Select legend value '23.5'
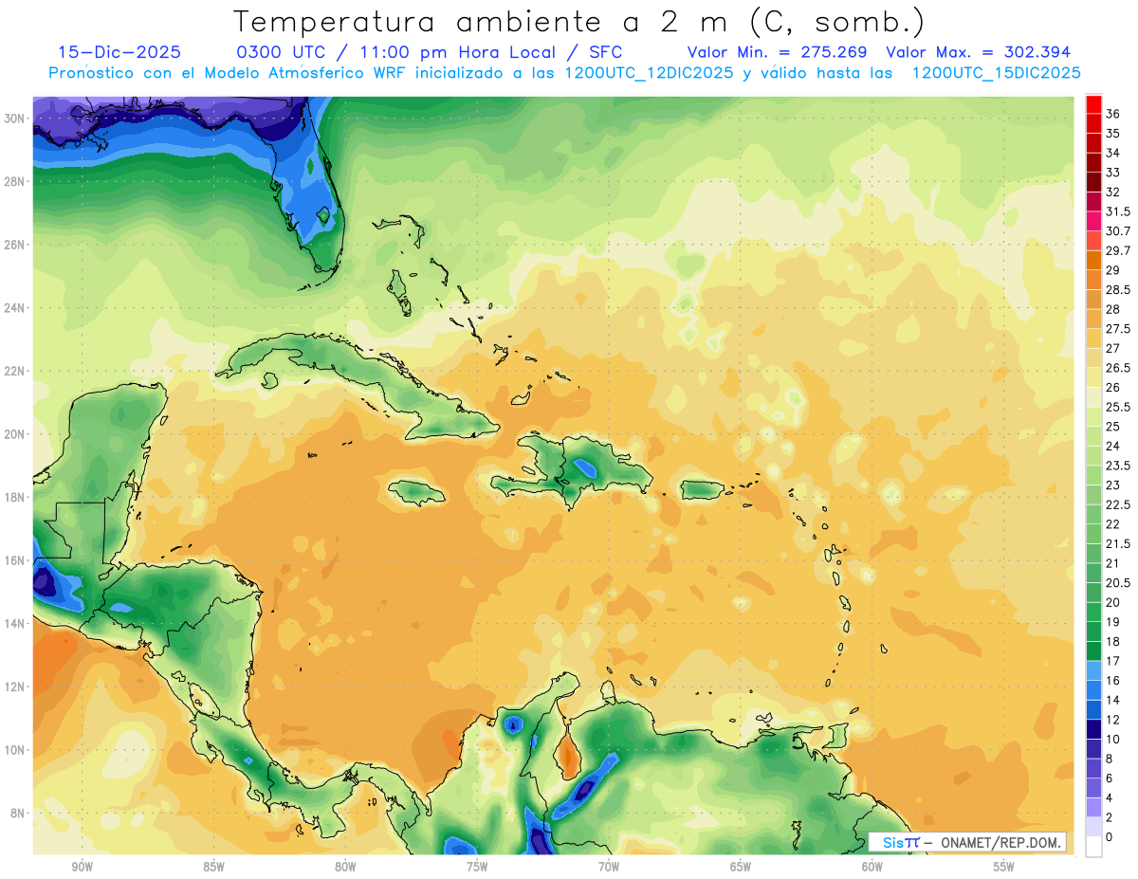Viewport: 1138px width, 879px height. (x=1118, y=466)
